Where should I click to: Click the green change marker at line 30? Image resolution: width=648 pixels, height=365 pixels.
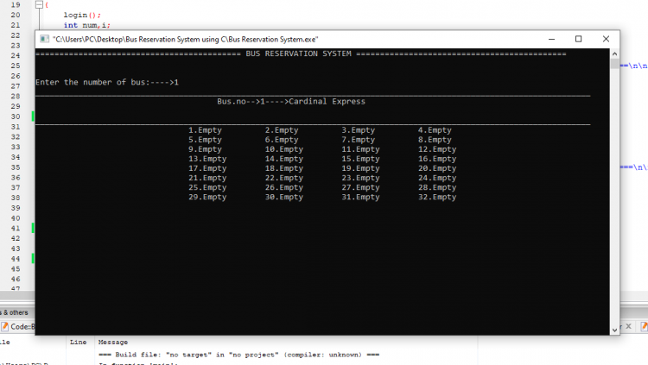33,116
